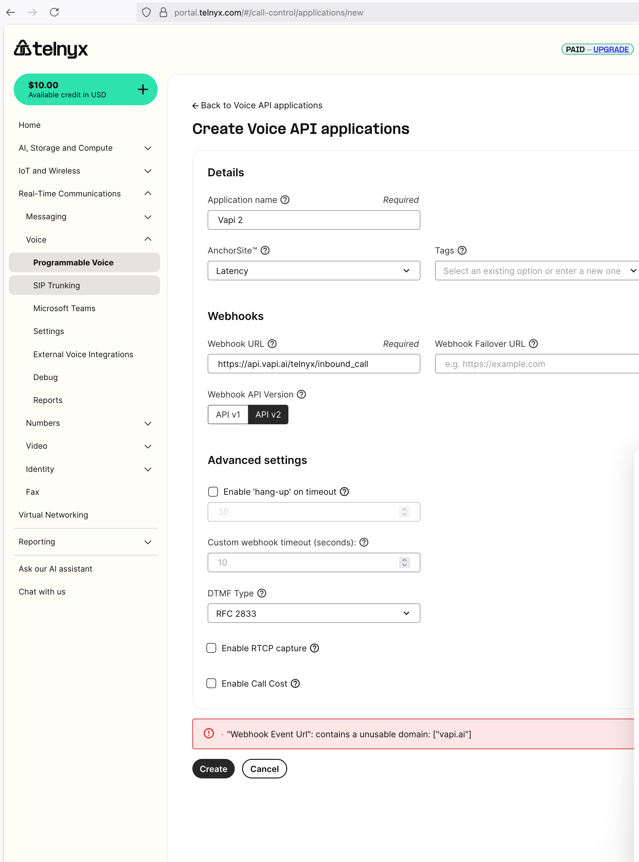Tick the Enable Call Cost checkbox
639x862 pixels.
[x=211, y=684]
